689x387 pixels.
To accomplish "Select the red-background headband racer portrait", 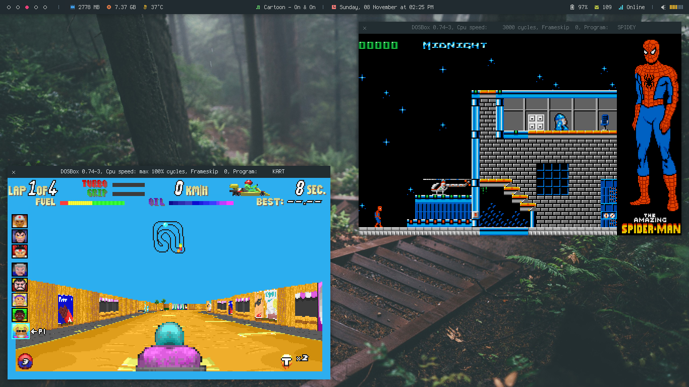I will [20, 251].
